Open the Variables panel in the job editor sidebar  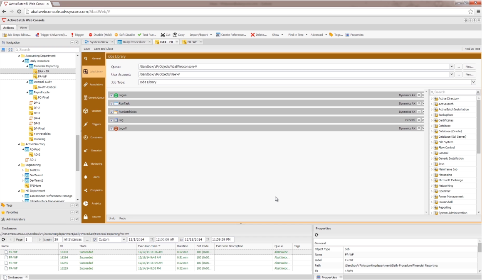coord(92,111)
